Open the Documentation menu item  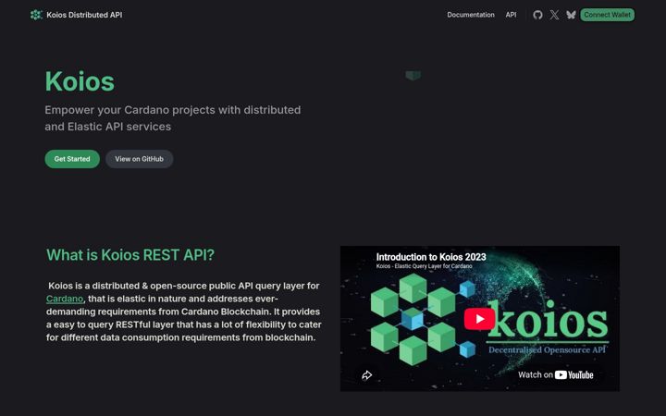coord(471,15)
